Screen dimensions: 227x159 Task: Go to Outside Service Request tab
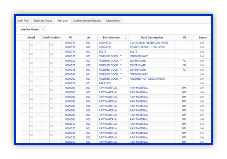[x=87, y=21]
